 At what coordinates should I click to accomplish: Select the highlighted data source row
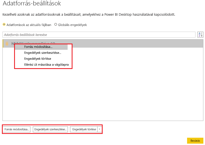point(103,44)
